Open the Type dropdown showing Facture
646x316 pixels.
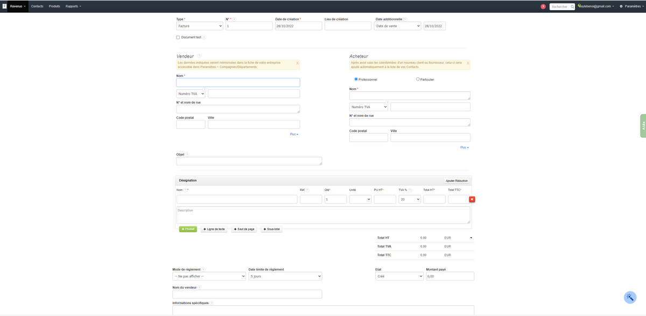pyautogui.click(x=200, y=26)
